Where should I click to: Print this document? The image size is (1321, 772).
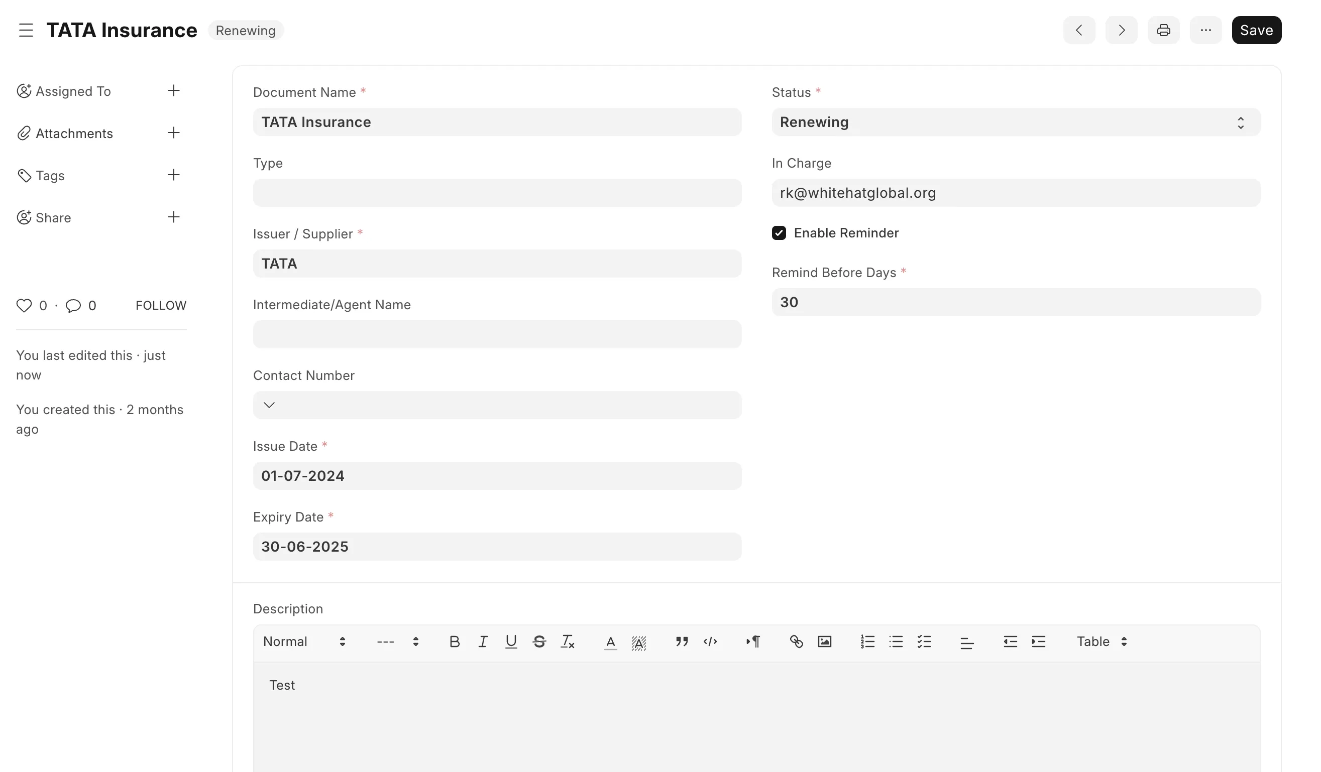1163,31
